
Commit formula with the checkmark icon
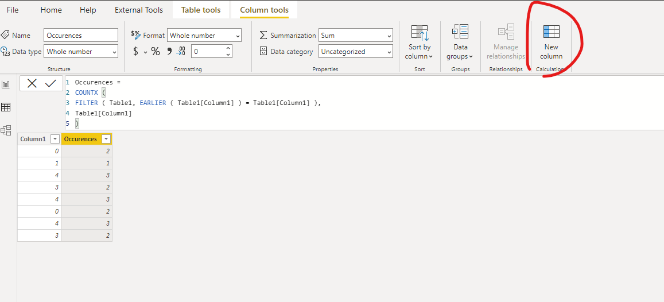coord(51,83)
